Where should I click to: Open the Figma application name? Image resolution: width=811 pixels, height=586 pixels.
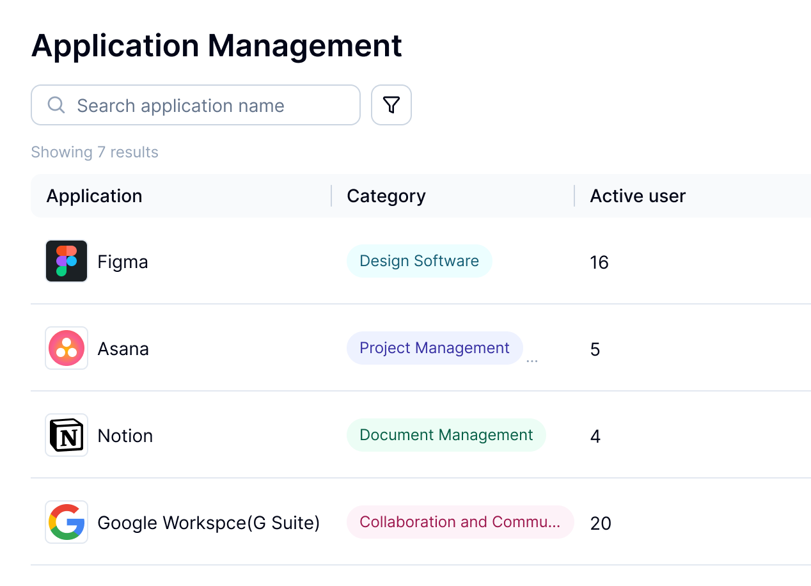click(123, 262)
